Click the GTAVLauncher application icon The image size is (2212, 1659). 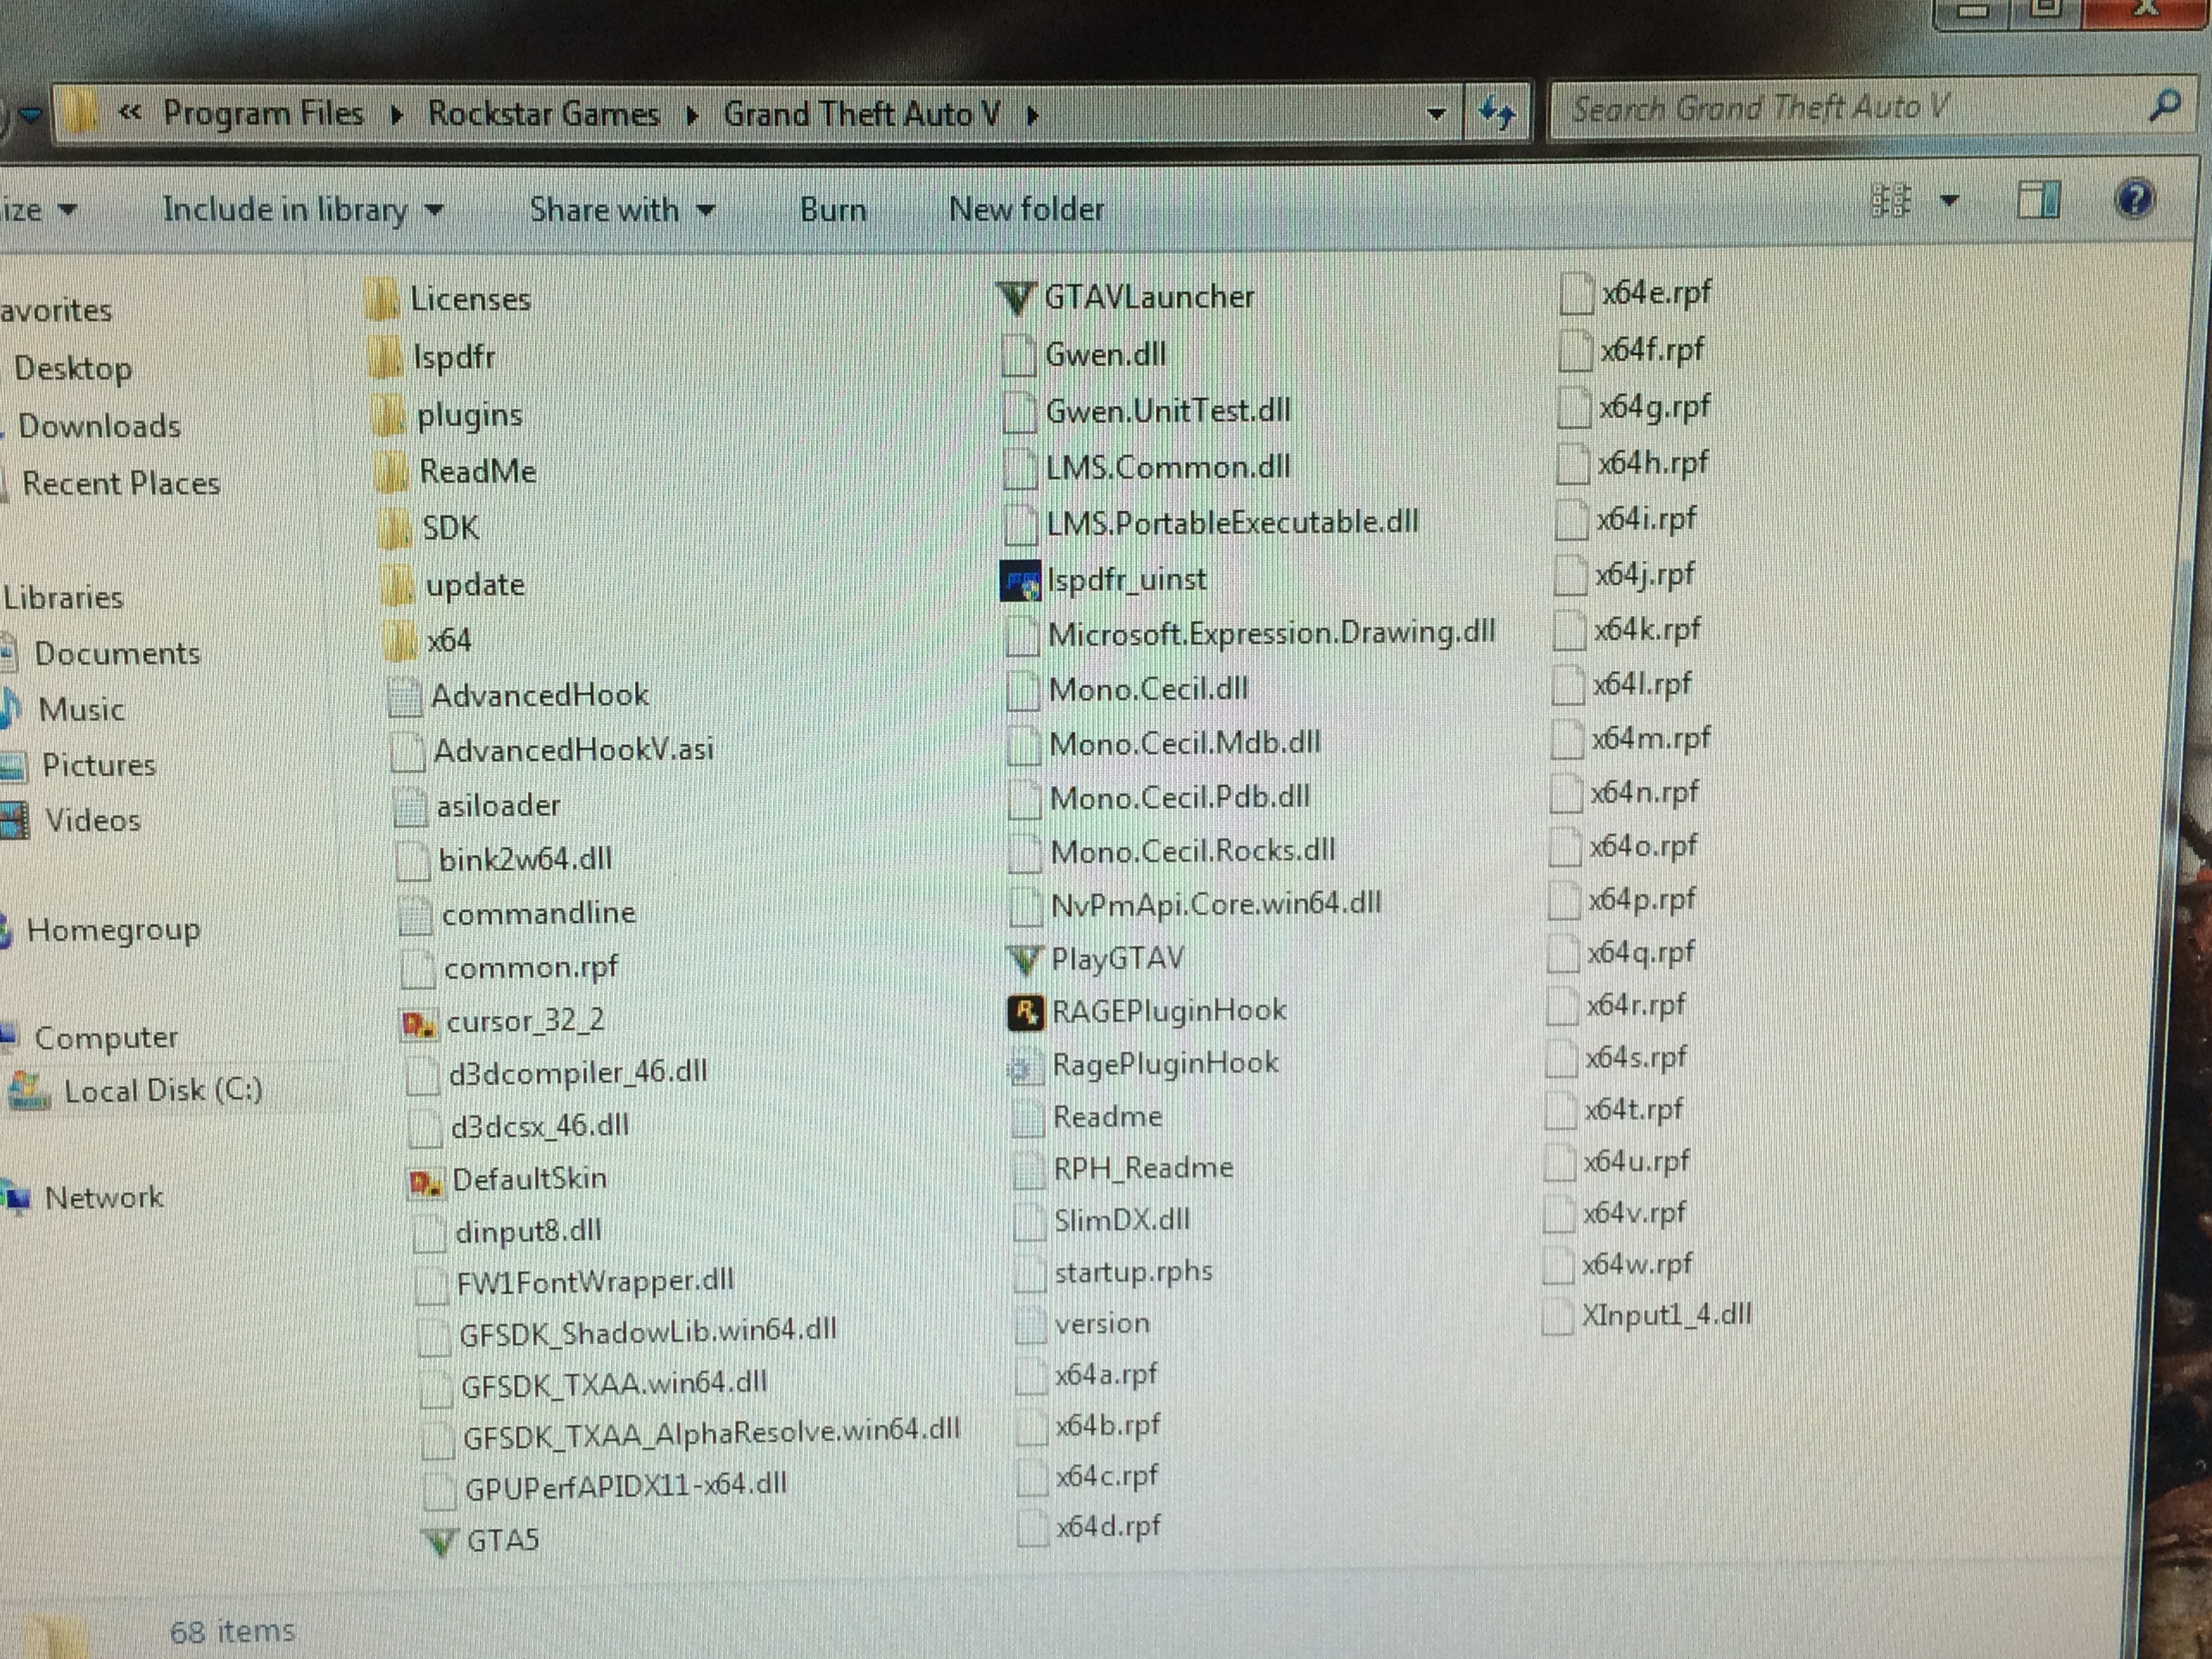click(x=1016, y=298)
